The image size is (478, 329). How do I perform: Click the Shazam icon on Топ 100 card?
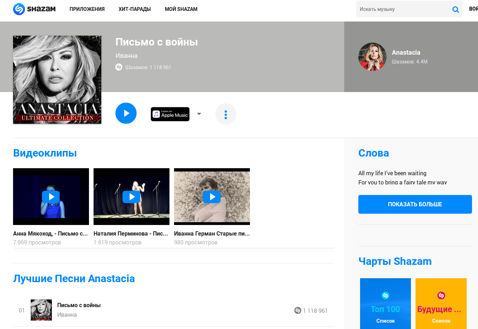coord(386,296)
